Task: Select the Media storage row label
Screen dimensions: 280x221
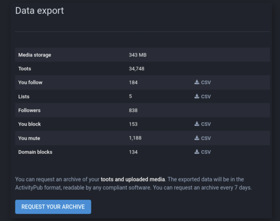Action: [34, 55]
